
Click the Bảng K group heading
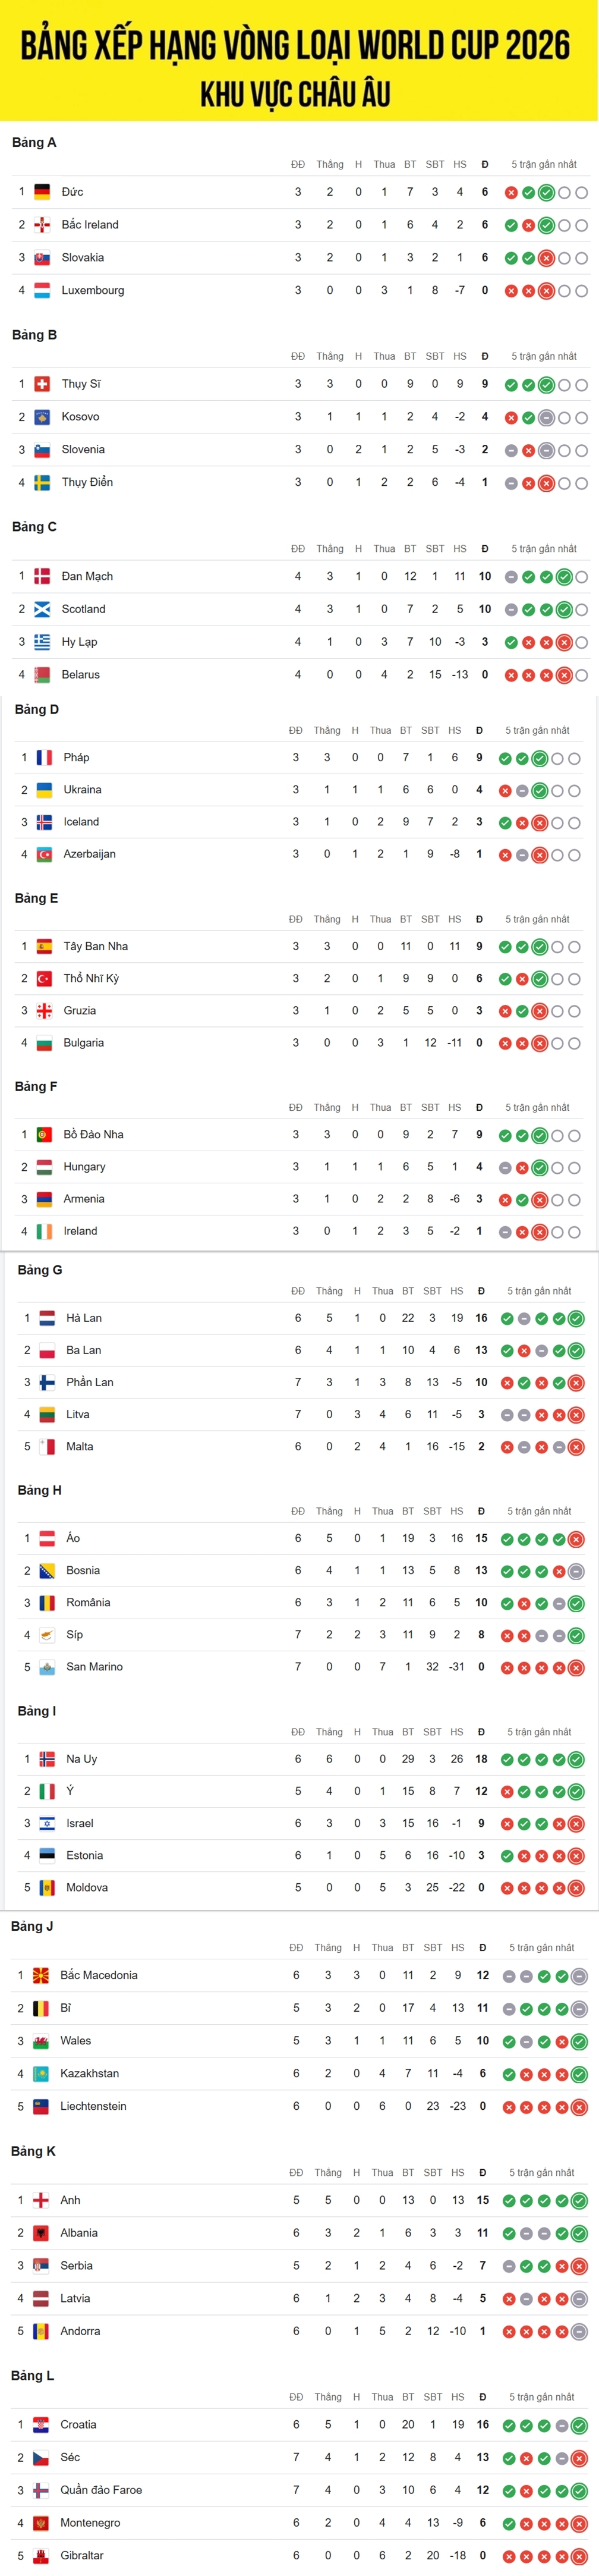click(x=33, y=2151)
